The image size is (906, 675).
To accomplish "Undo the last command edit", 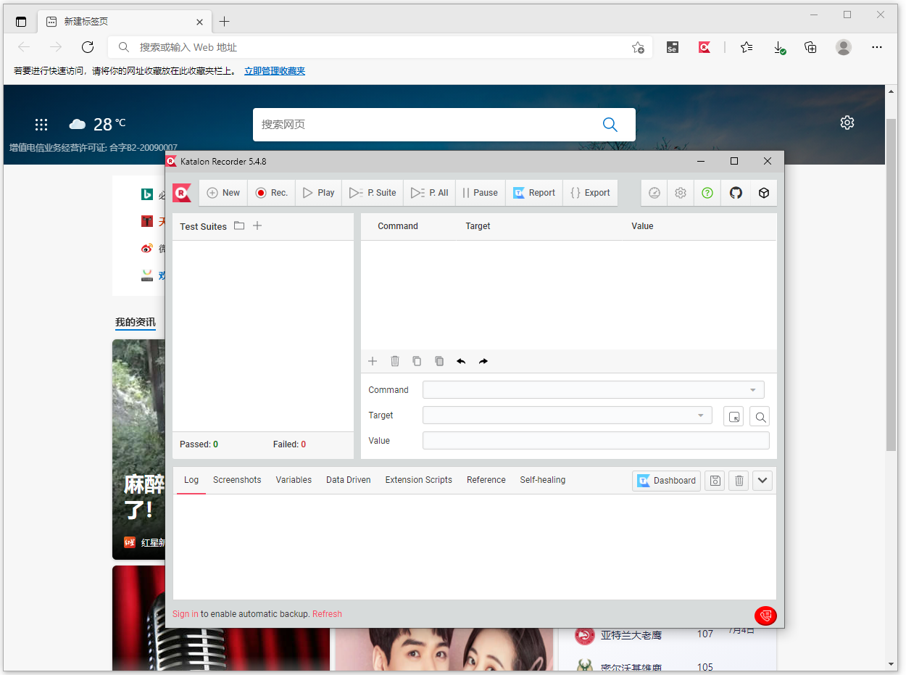I will [x=461, y=361].
